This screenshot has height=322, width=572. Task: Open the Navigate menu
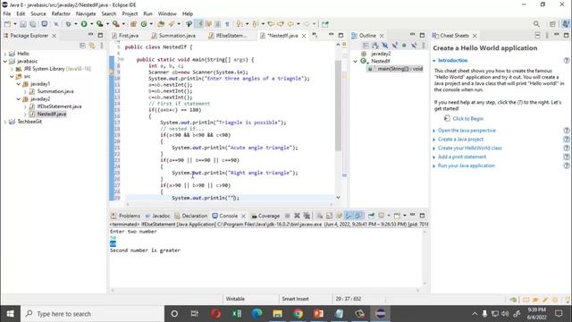(86, 13)
